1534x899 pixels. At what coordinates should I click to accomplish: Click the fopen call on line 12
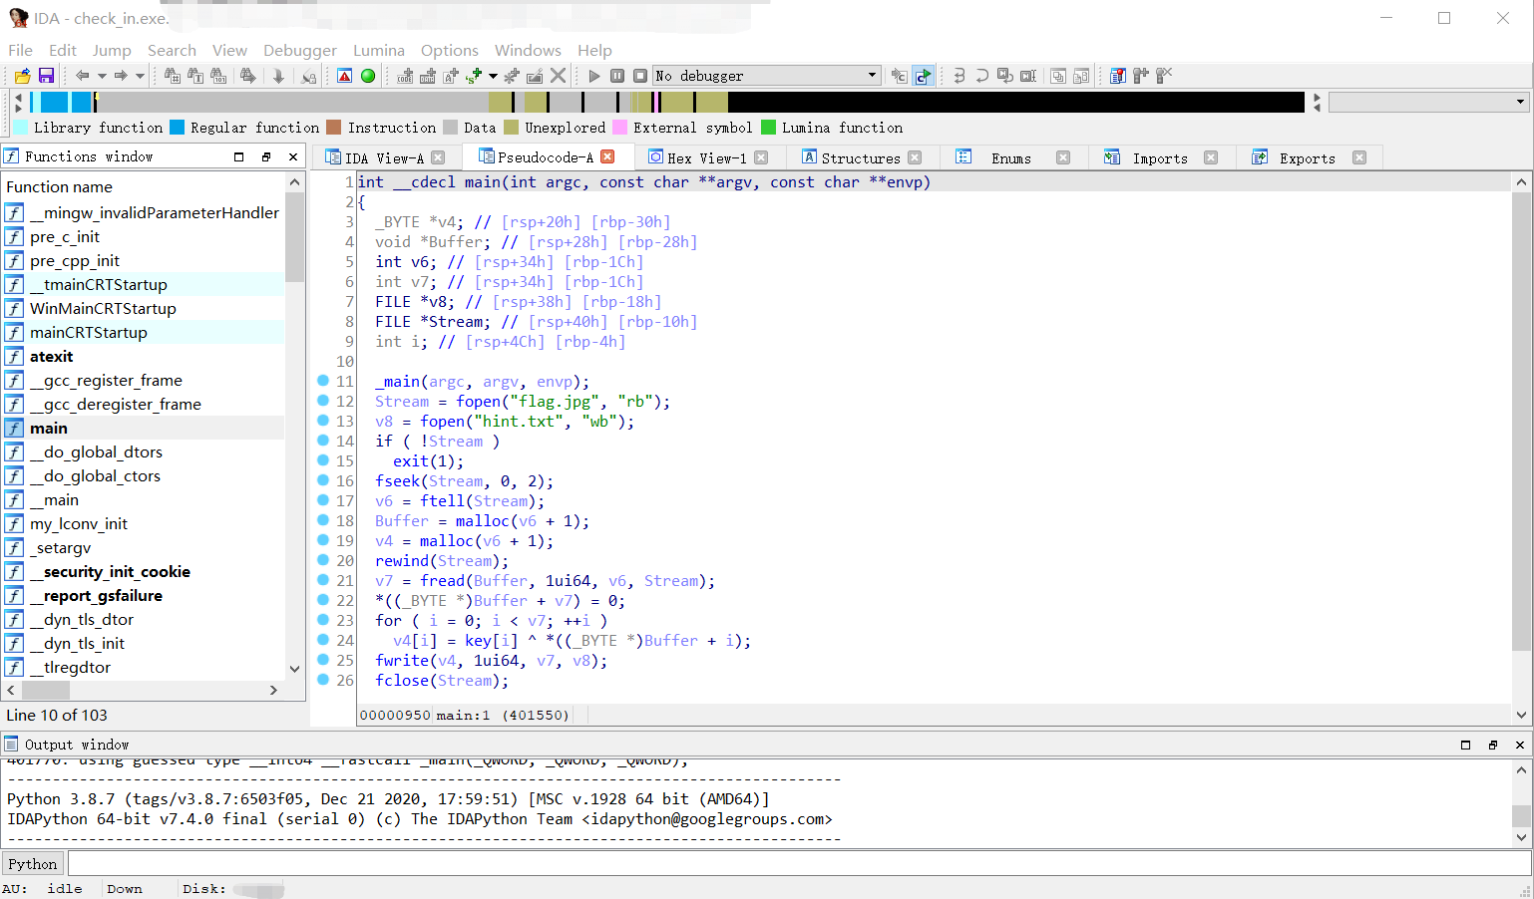tap(479, 401)
